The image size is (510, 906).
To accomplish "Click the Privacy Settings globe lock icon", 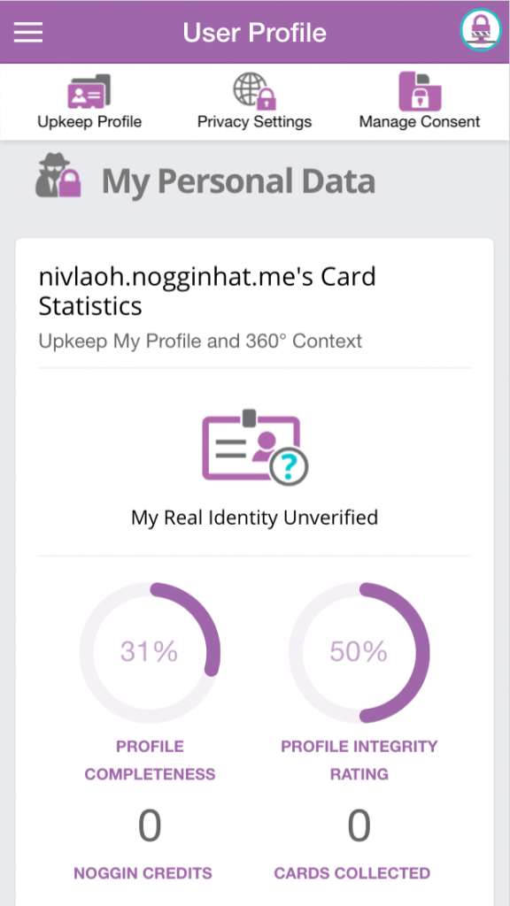I will pyautogui.click(x=254, y=91).
